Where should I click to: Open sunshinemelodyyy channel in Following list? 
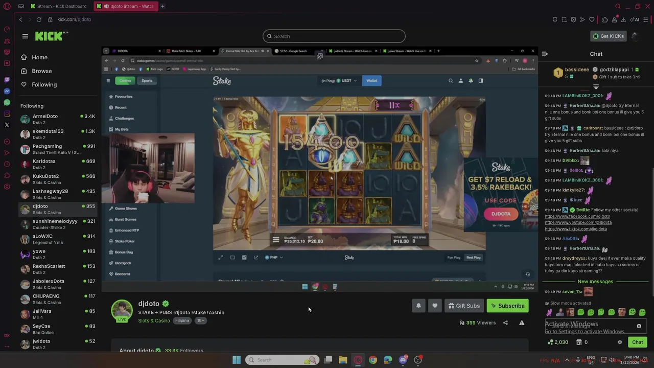[58, 224]
